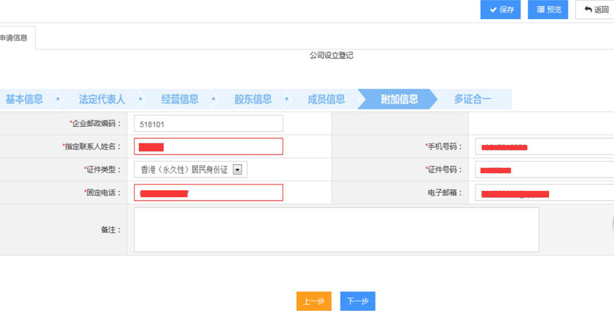Switch to the 经营信息 step
614x311 pixels.
pos(179,99)
